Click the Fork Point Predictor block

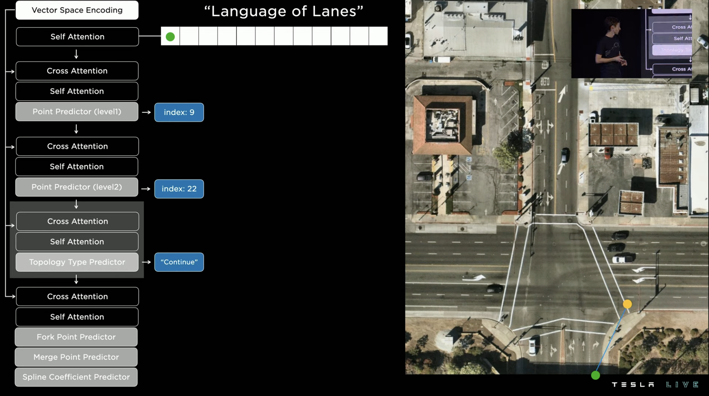[77, 337]
